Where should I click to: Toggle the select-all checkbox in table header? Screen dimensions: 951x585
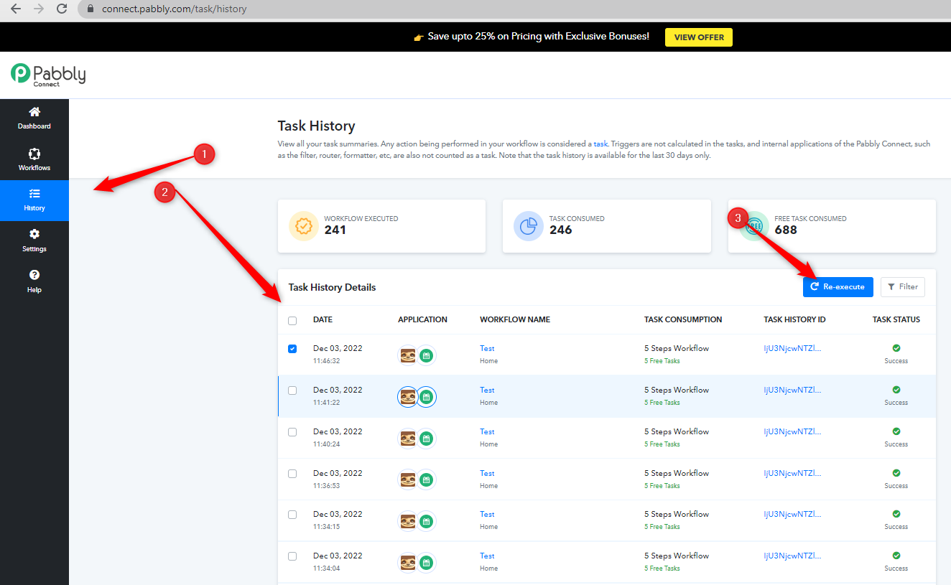[292, 321]
